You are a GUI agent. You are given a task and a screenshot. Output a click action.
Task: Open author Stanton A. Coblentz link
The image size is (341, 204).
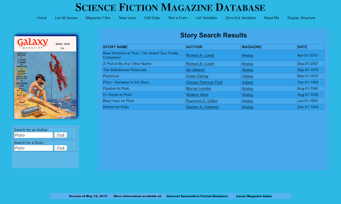coord(202,107)
